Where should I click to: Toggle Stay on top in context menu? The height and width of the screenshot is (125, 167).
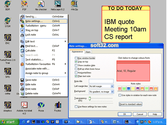tap(44, 30)
